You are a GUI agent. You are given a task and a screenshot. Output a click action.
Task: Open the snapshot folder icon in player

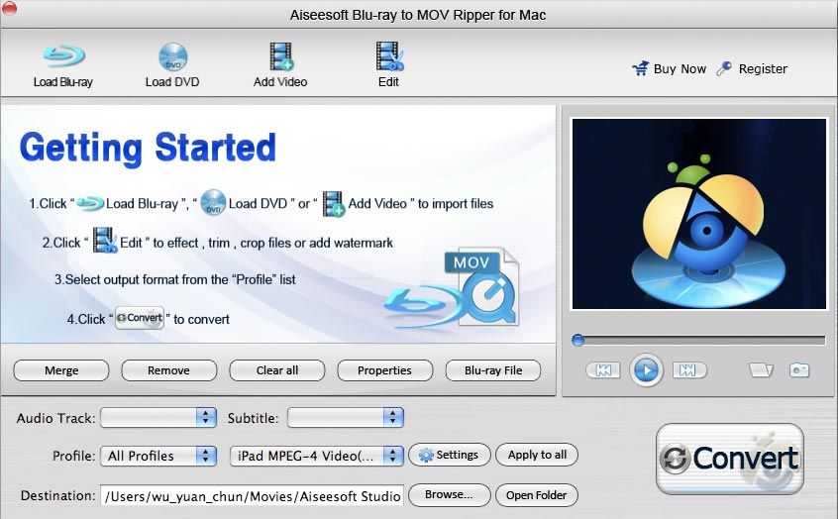coord(760,369)
